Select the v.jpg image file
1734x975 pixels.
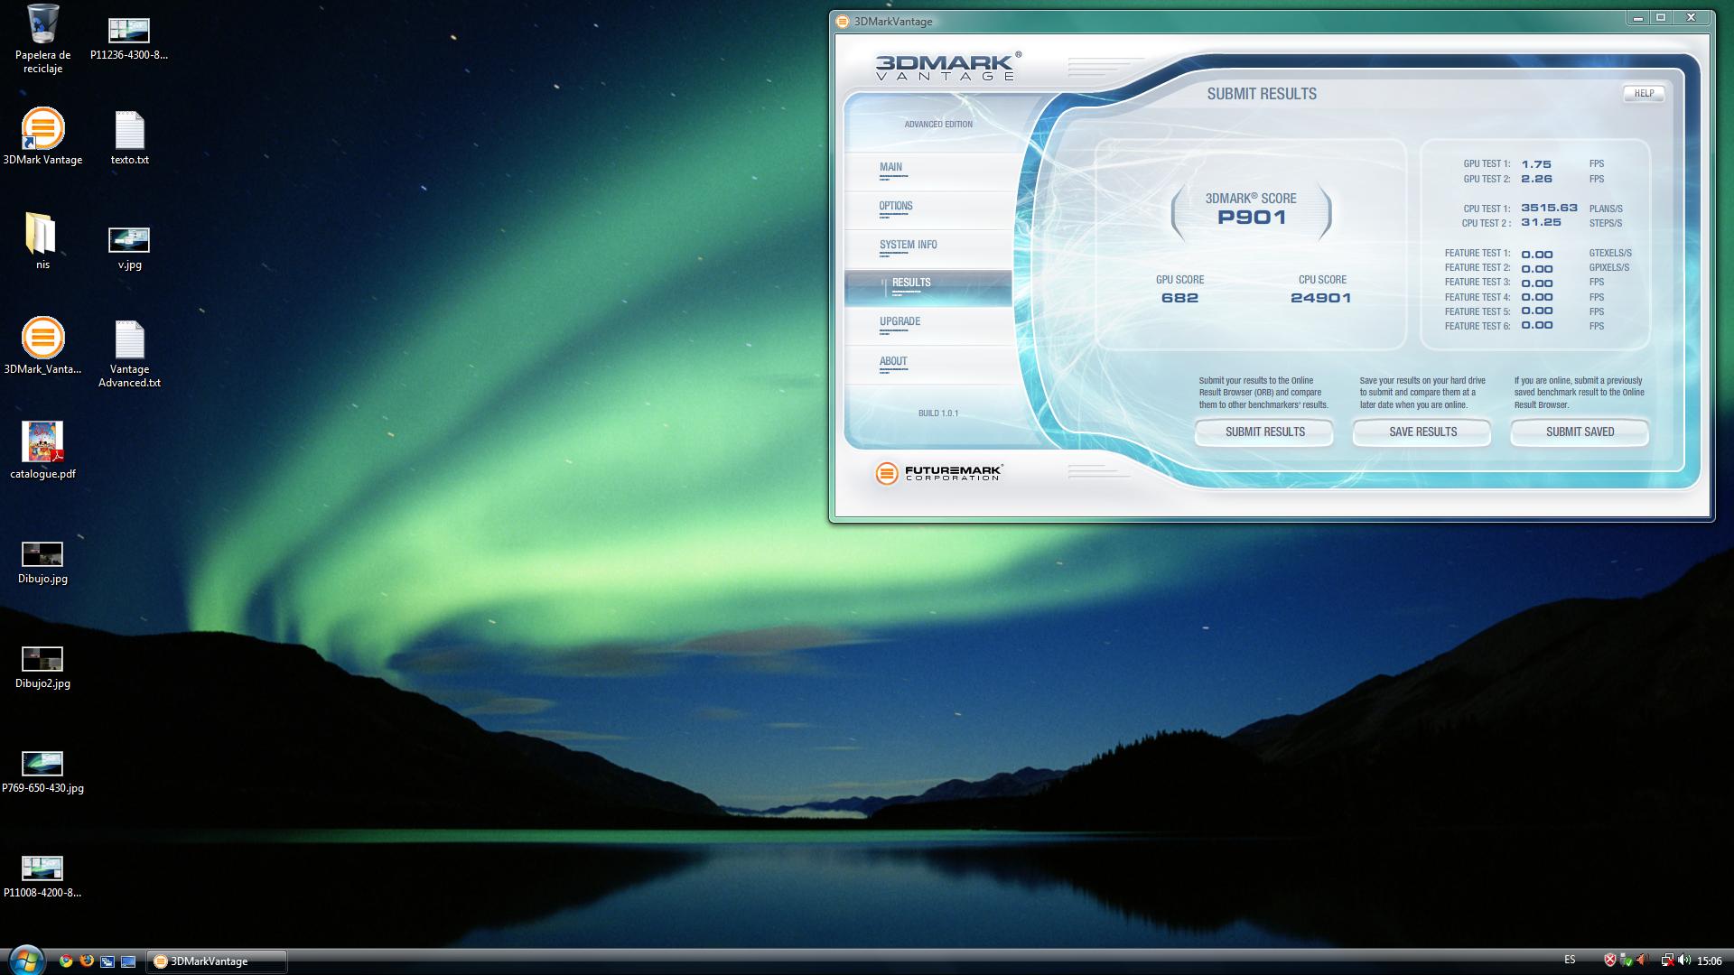pos(129,248)
